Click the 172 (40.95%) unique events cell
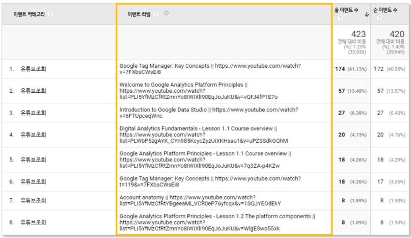411x238 pixels. 389,69
